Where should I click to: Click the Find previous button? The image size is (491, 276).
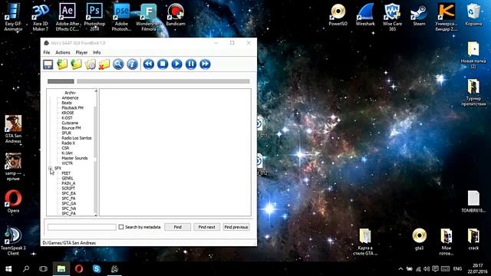236,227
